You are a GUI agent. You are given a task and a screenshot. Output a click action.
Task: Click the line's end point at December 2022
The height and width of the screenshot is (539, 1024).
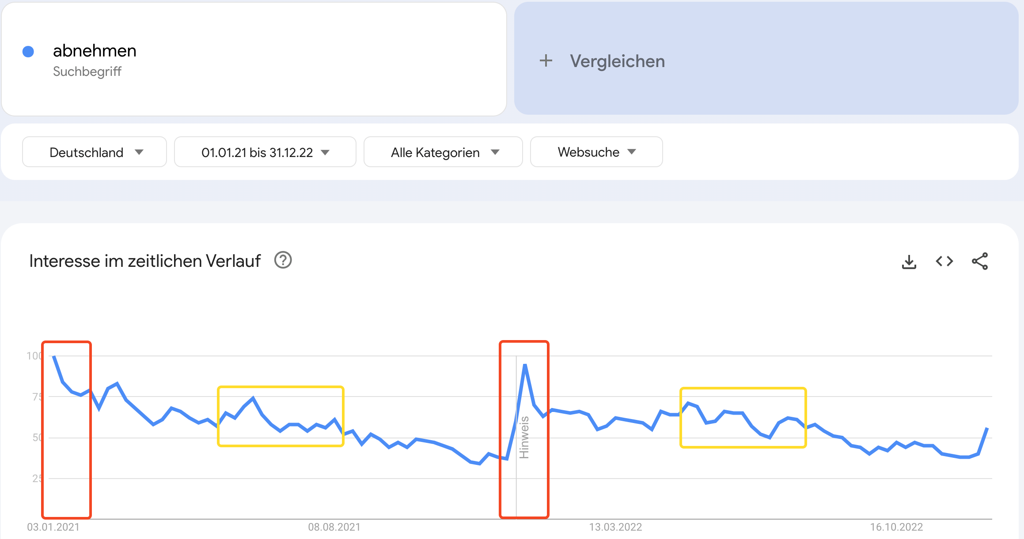[987, 428]
